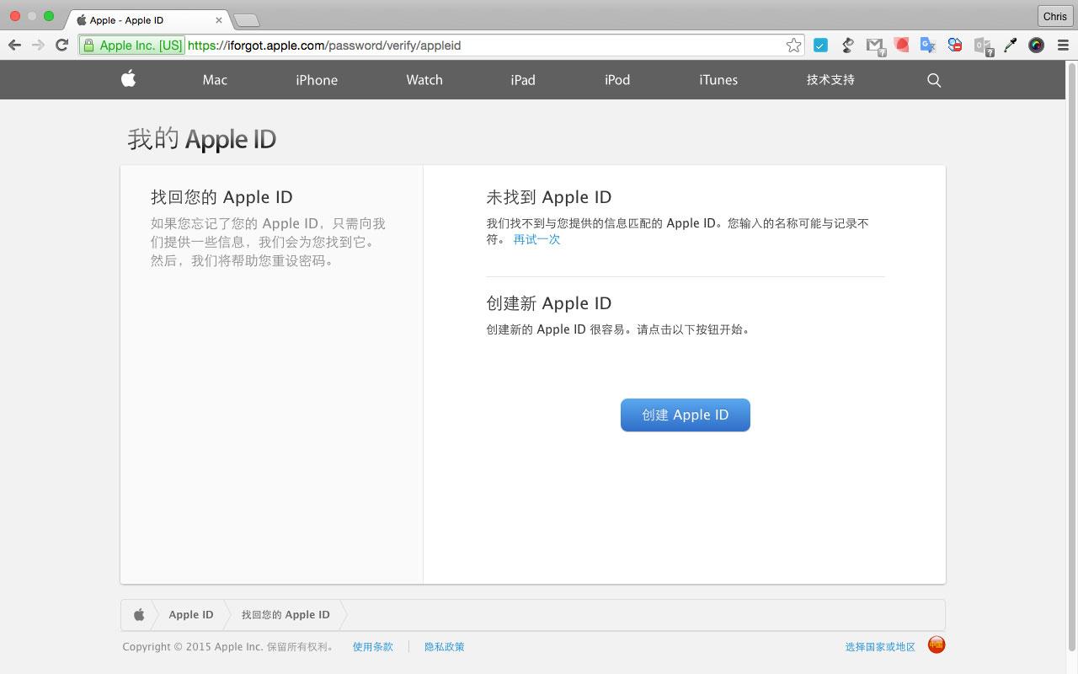Open iPad in the navigation bar

(x=523, y=80)
